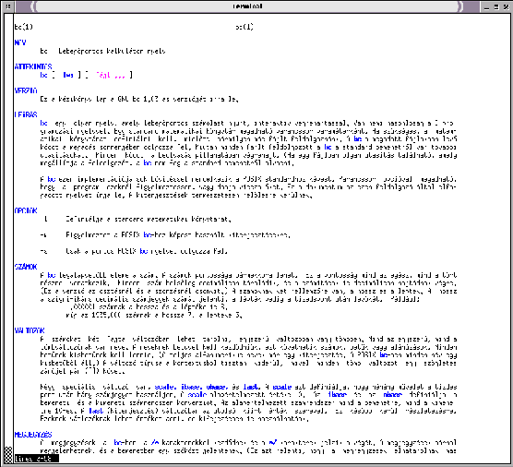
Task: Click the checkered icon at bottom-left corner
Action: [8, 455]
